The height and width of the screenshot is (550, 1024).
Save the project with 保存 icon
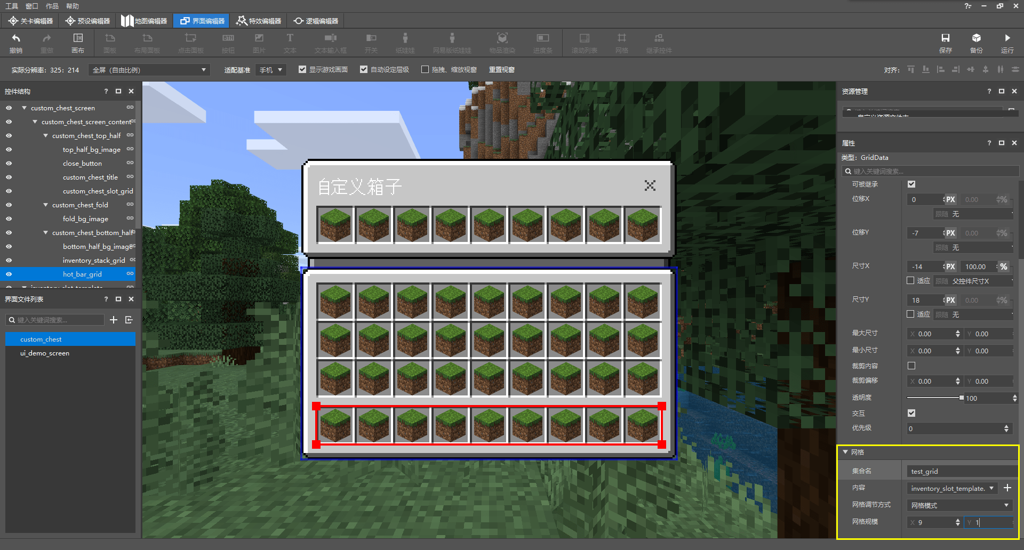tap(945, 43)
